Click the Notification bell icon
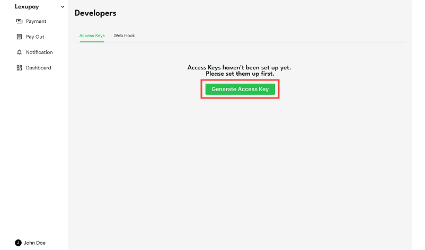Screen dimensions: 425x250 [19, 52]
